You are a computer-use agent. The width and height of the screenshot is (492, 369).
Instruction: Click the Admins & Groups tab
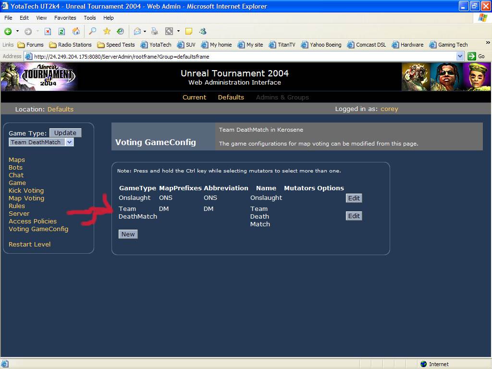point(283,97)
